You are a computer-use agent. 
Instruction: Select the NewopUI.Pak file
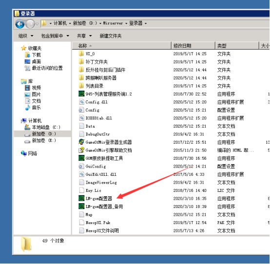[95, 223]
